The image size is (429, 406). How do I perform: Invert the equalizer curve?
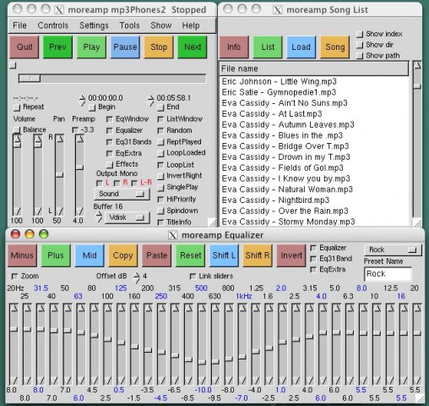coord(291,255)
